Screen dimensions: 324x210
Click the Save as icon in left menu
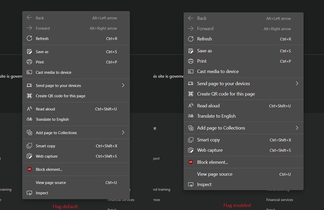pos(29,52)
